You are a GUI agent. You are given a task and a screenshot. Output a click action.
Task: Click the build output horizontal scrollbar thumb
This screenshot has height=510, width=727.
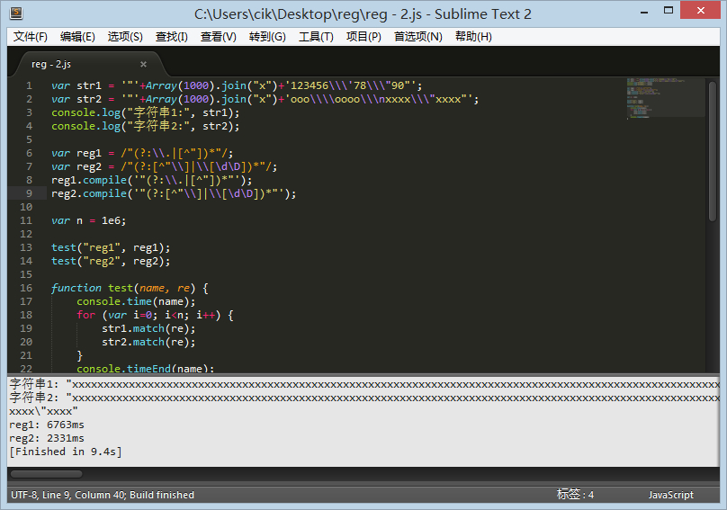tap(47, 474)
